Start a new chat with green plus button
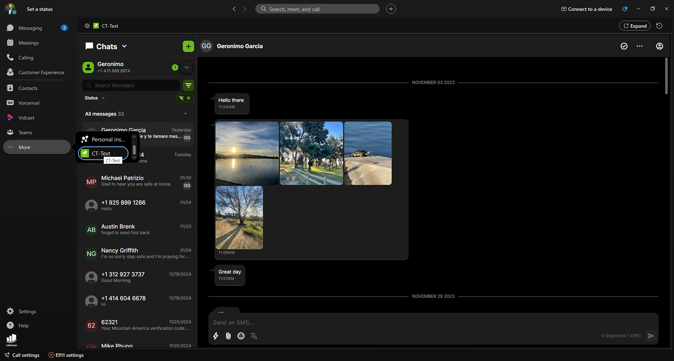The image size is (674, 361). [x=188, y=47]
